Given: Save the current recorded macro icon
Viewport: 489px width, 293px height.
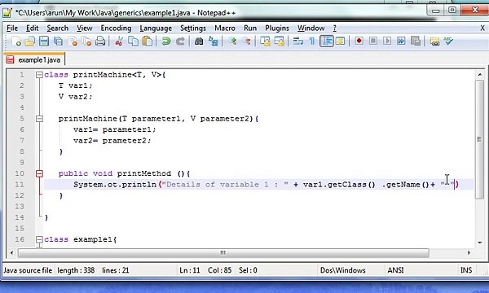Looking at the screenshot, I should (x=416, y=41).
